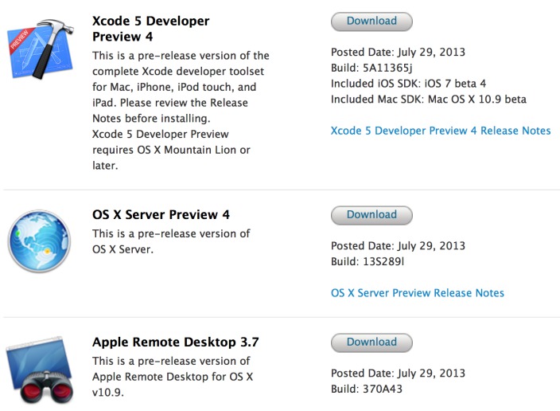
Task: Download OS X Server Preview 4
Action: click(371, 215)
